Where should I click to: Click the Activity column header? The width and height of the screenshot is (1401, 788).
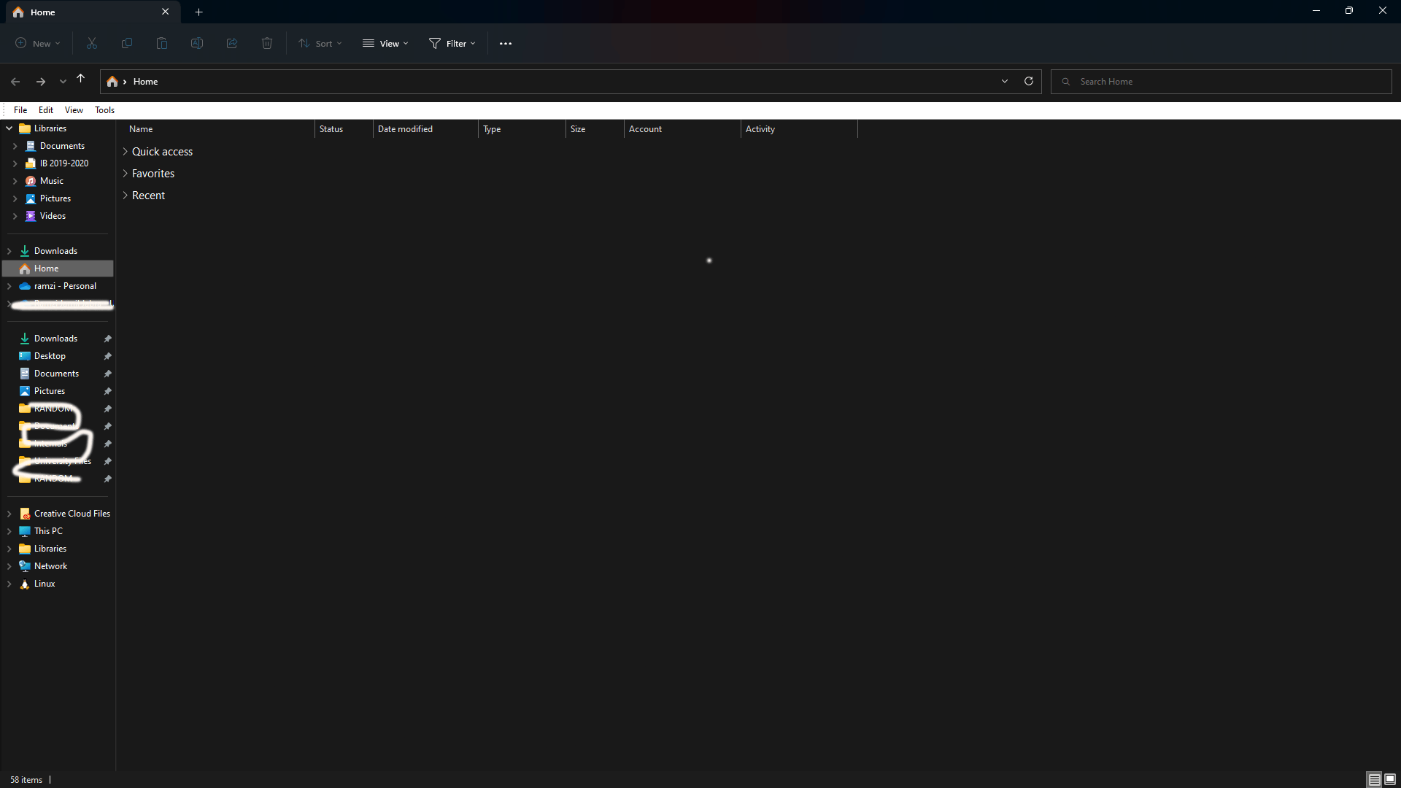tap(799, 129)
